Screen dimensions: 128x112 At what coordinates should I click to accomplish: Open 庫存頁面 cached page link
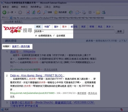pyautogui.click(x=82, y=93)
